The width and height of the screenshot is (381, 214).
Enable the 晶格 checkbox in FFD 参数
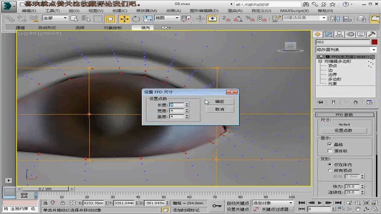click(330, 144)
